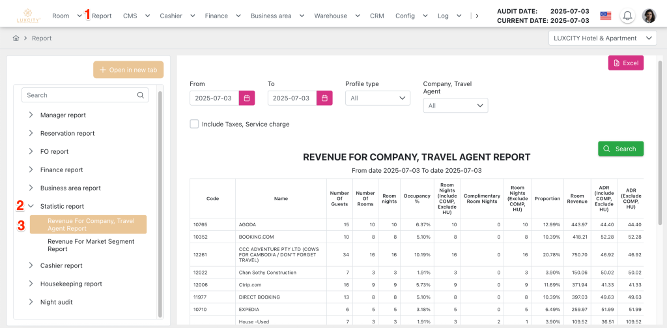
Task: Open the To date calendar picker
Action: click(325, 98)
